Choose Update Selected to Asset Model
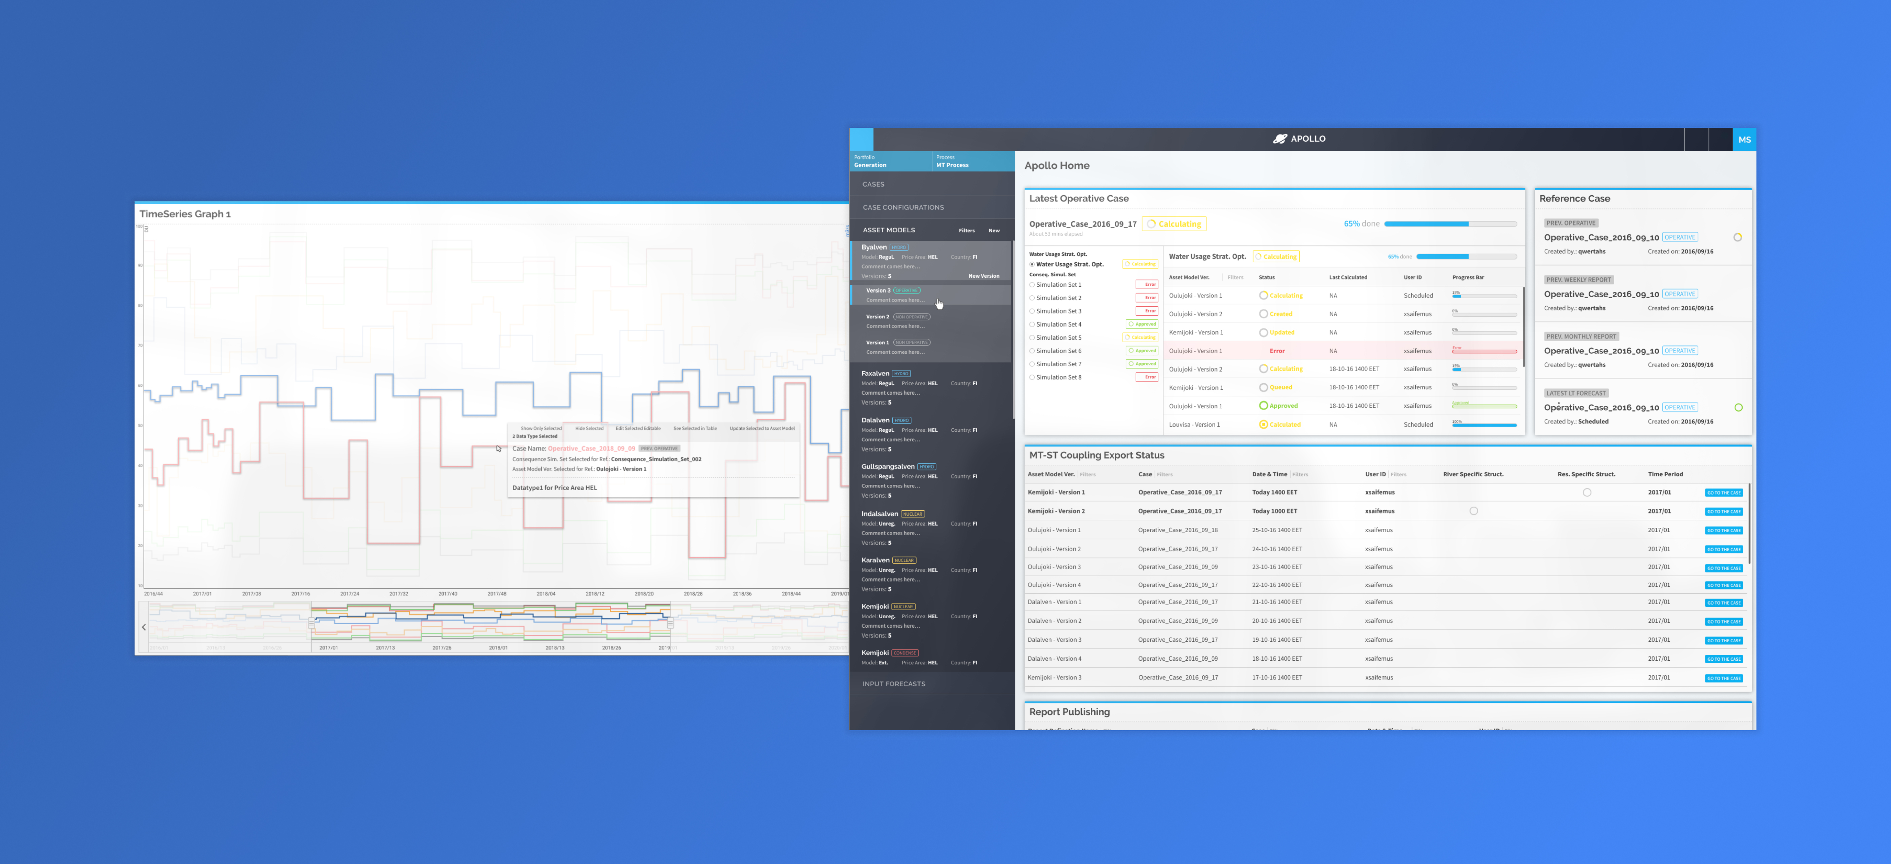This screenshot has width=1891, height=864. coord(762,428)
